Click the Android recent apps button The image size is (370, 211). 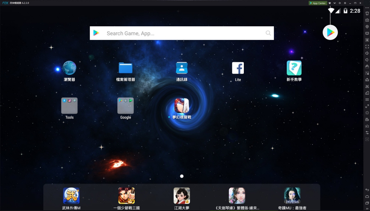(x=367, y=203)
